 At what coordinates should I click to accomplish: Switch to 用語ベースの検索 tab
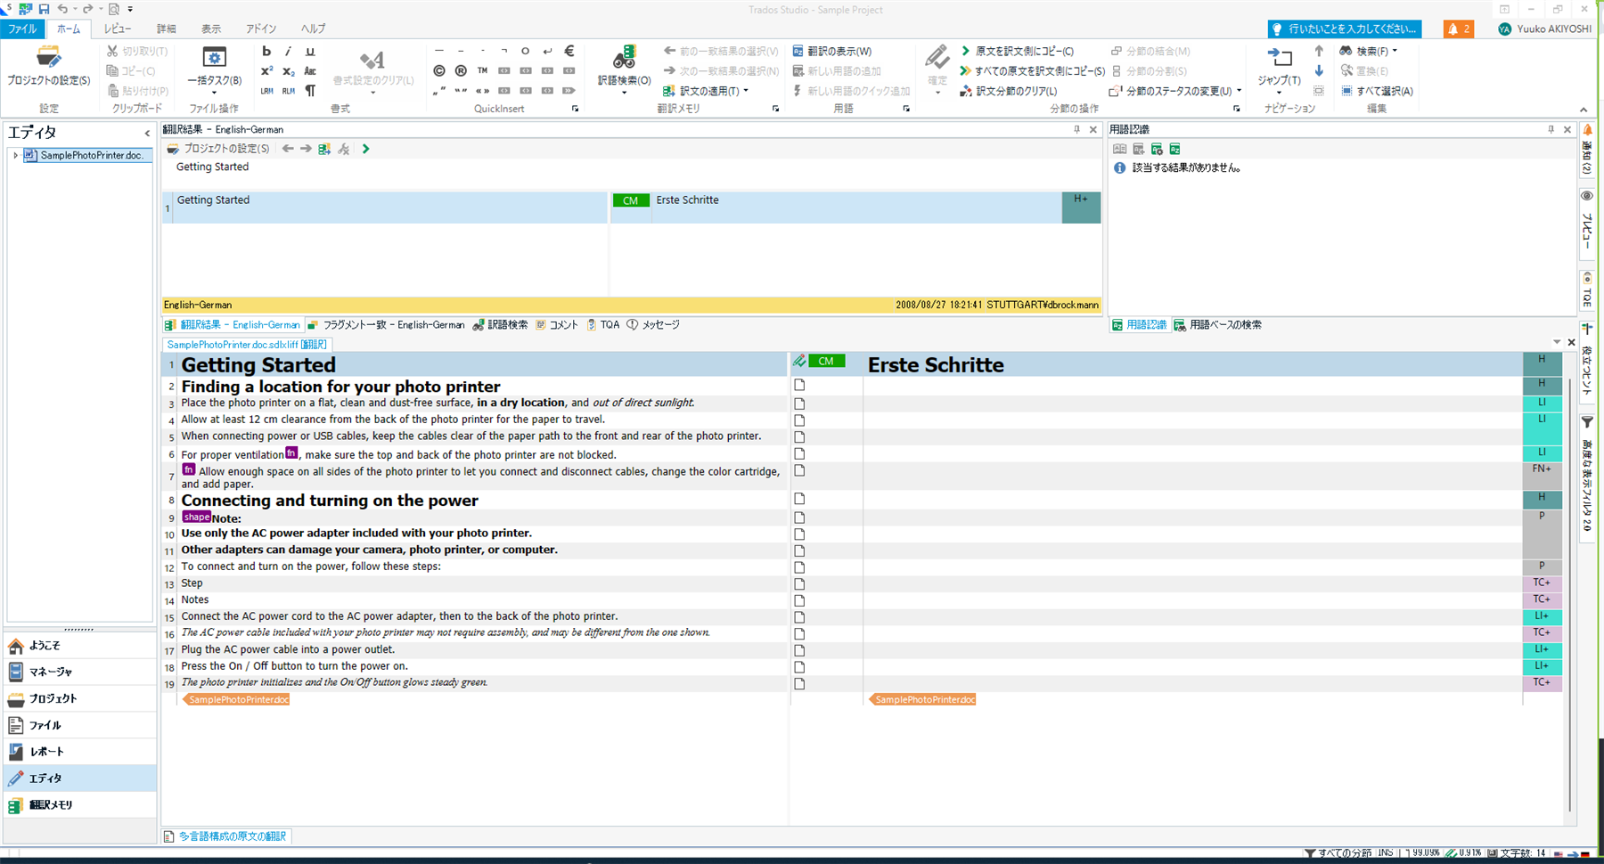click(x=1217, y=325)
